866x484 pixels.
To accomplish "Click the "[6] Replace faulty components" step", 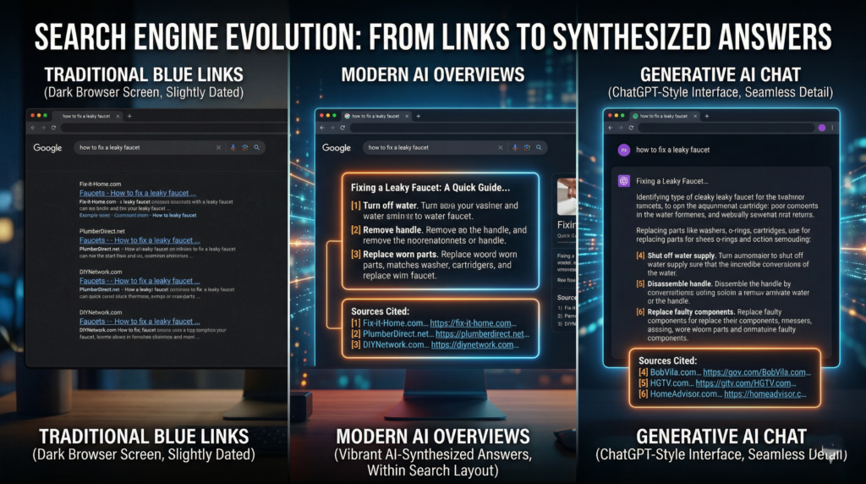I will tap(724, 325).
